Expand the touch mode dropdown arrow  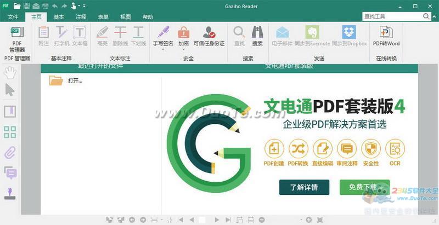(79, 6)
